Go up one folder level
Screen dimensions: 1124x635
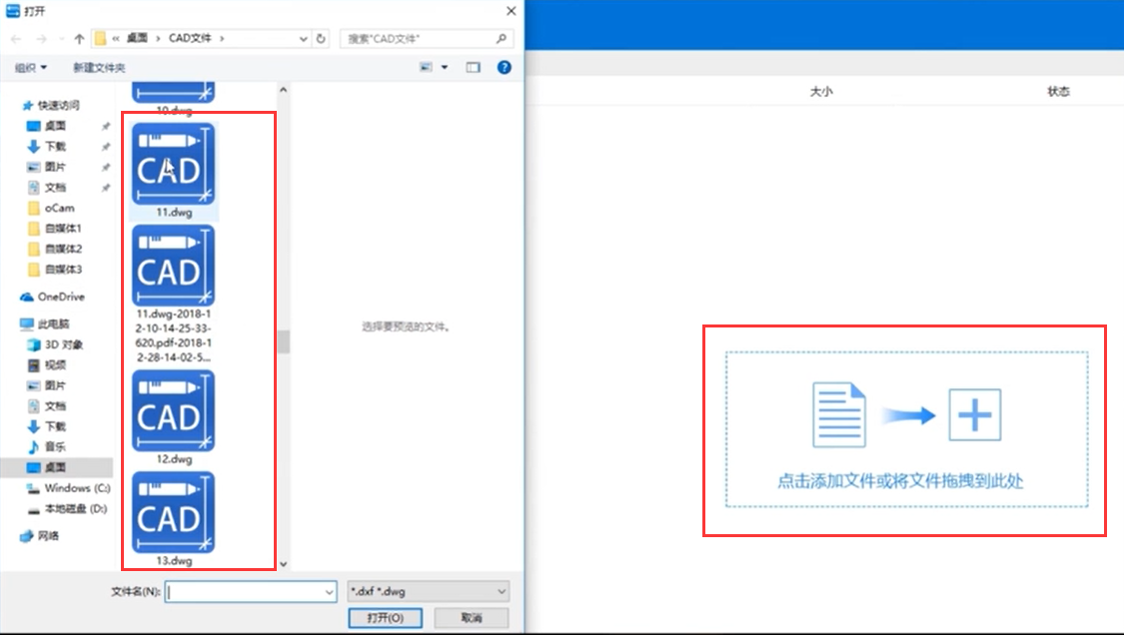point(79,39)
